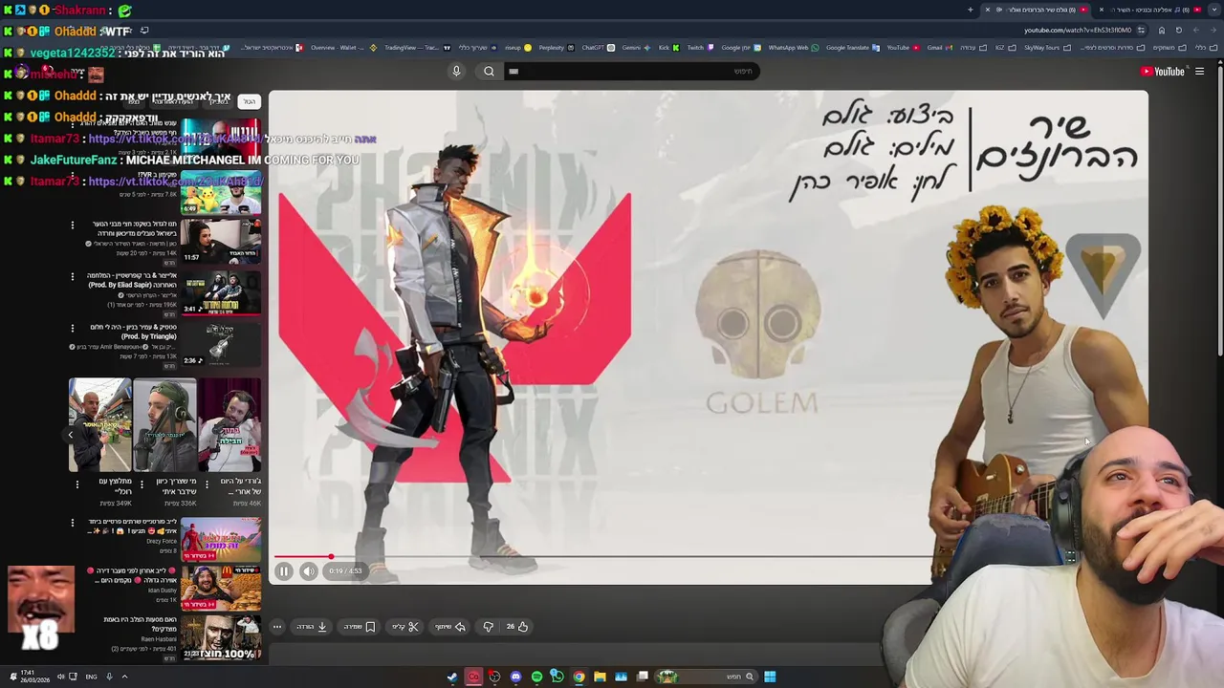
Task: Open Discord from the taskbar
Action: click(x=515, y=677)
